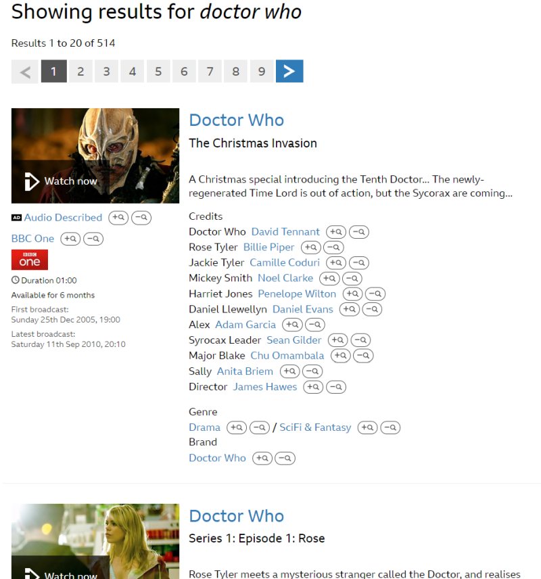Exclude Audio Described with minus icon
The height and width of the screenshot is (579, 541).
141,218
